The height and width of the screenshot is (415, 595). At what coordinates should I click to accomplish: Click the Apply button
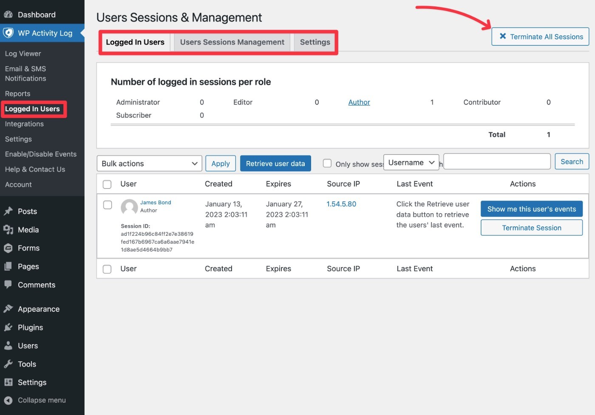click(x=221, y=164)
